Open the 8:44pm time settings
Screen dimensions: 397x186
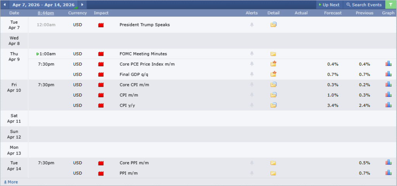[46, 13]
